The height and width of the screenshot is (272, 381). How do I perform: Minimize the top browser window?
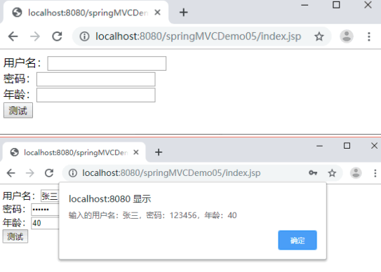tap(305, 5)
